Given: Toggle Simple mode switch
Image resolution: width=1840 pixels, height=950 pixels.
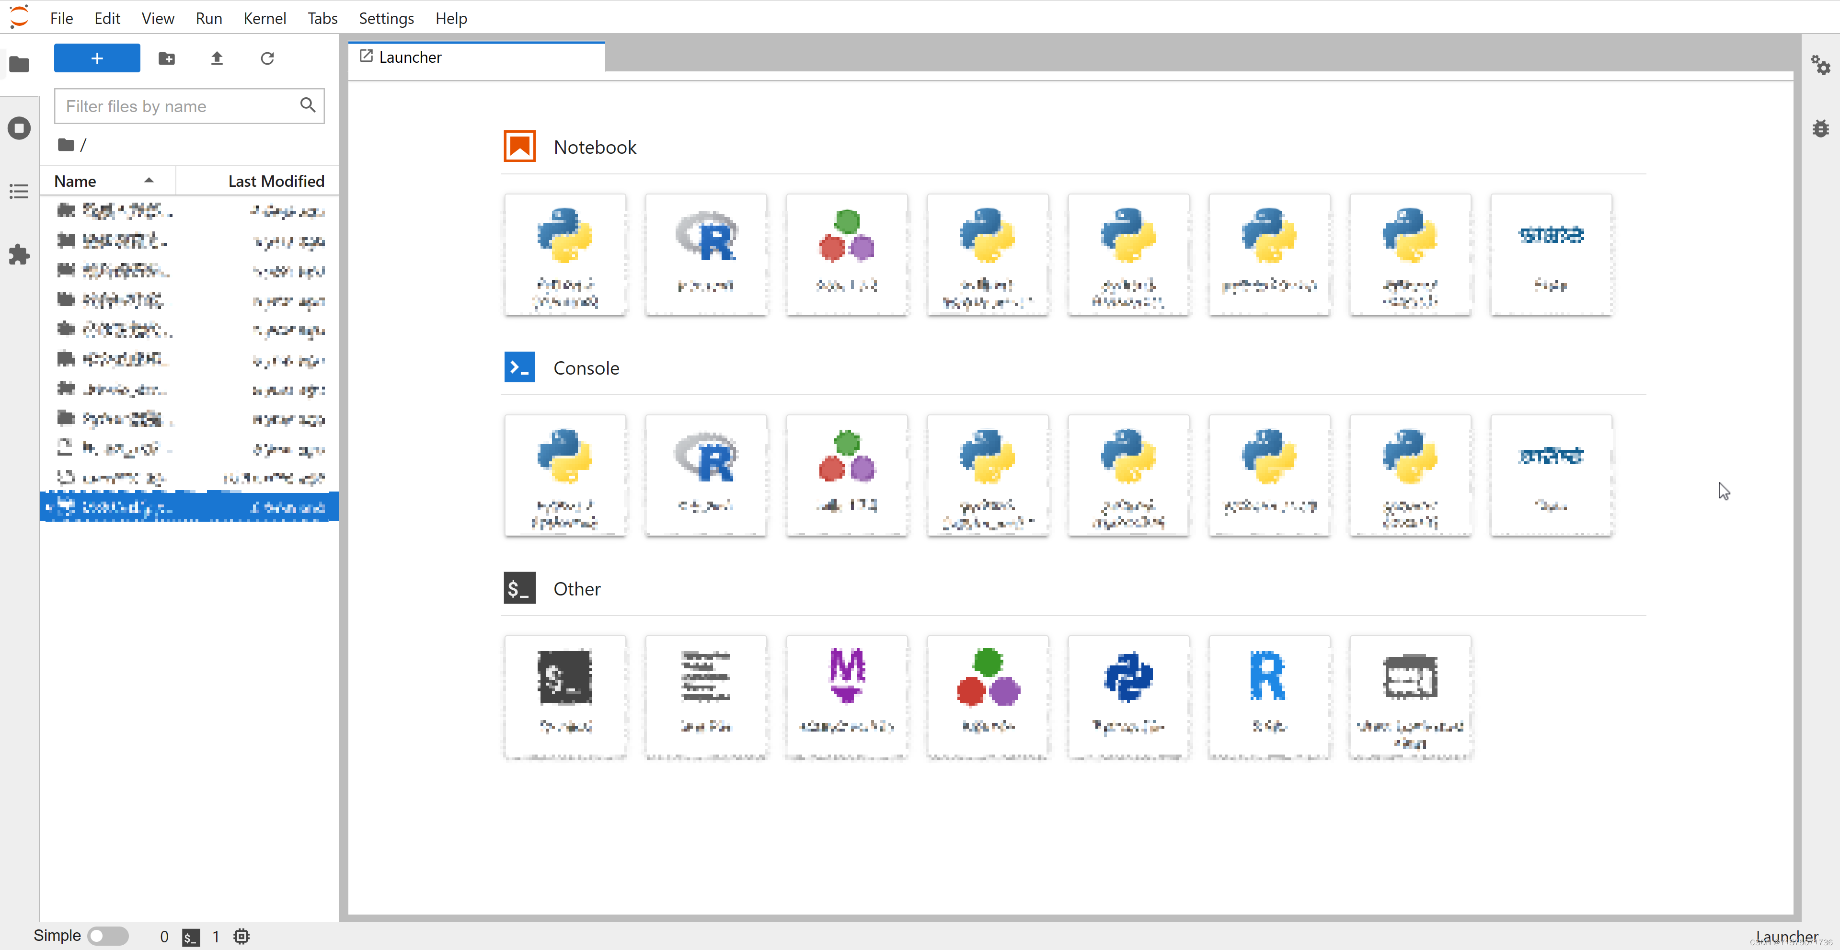Looking at the screenshot, I should [x=108, y=936].
